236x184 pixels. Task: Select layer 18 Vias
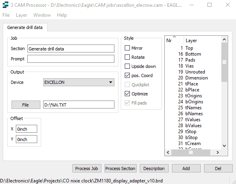[x=193, y=66]
